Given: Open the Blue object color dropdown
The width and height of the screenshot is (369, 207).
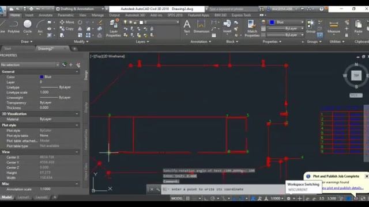Looking at the screenshot, I should tap(287, 22).
